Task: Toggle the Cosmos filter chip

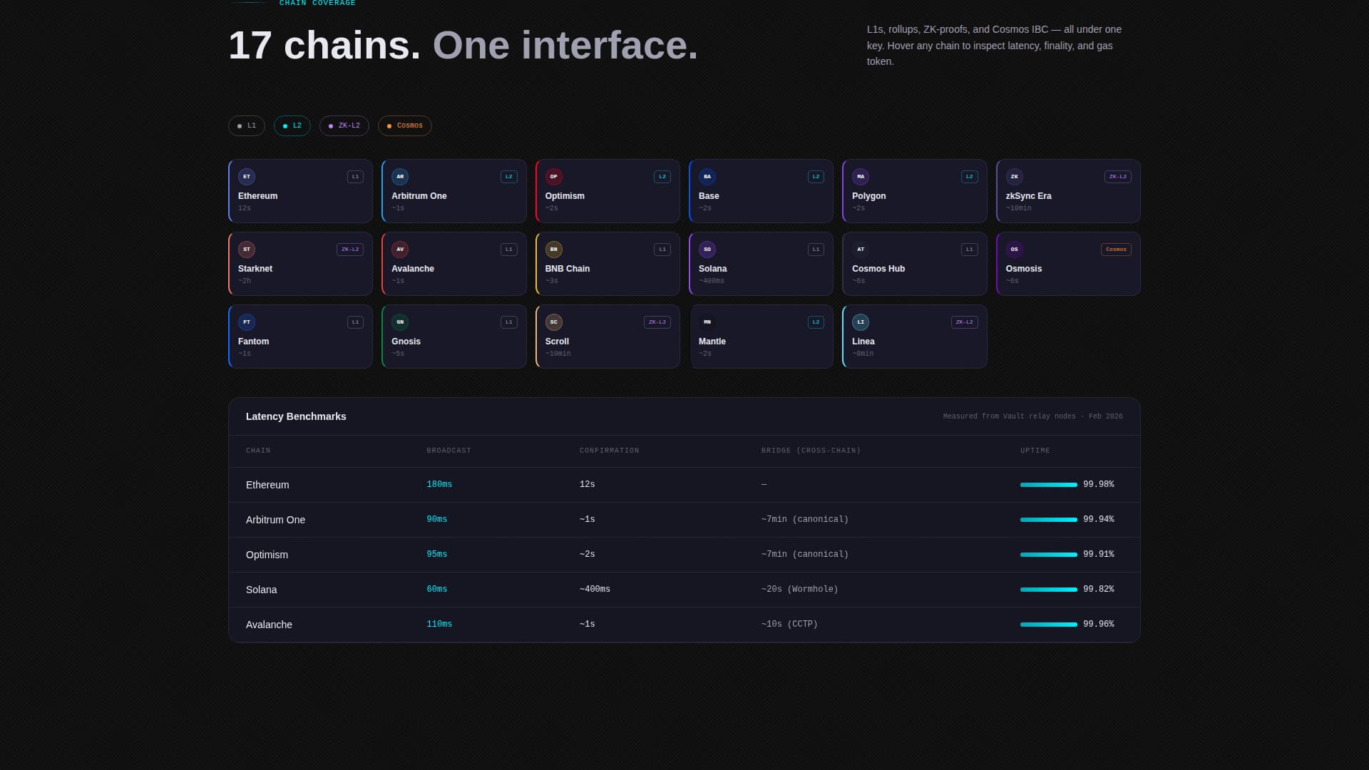Action: tap(405, 126)
